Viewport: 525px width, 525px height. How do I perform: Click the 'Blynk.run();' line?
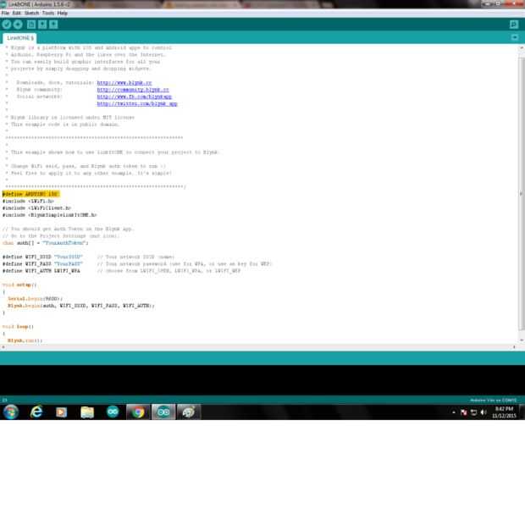click(25, 341)
